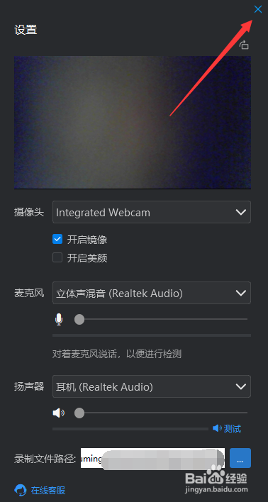Click the microphone volume slider handle
Screen dimensions: 268x502
click(79, 319)
